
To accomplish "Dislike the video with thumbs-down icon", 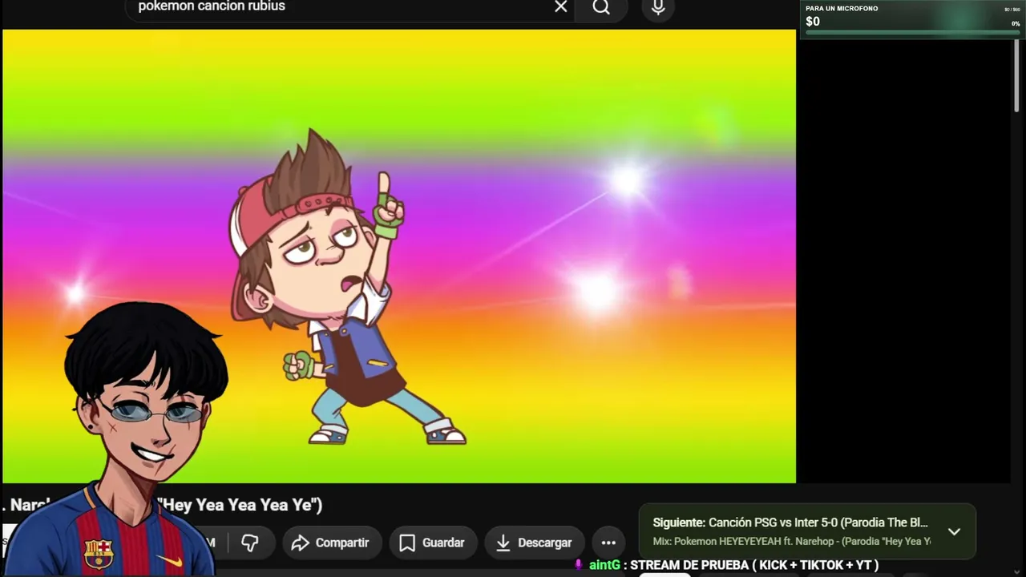I will click(x=250, y=543).
